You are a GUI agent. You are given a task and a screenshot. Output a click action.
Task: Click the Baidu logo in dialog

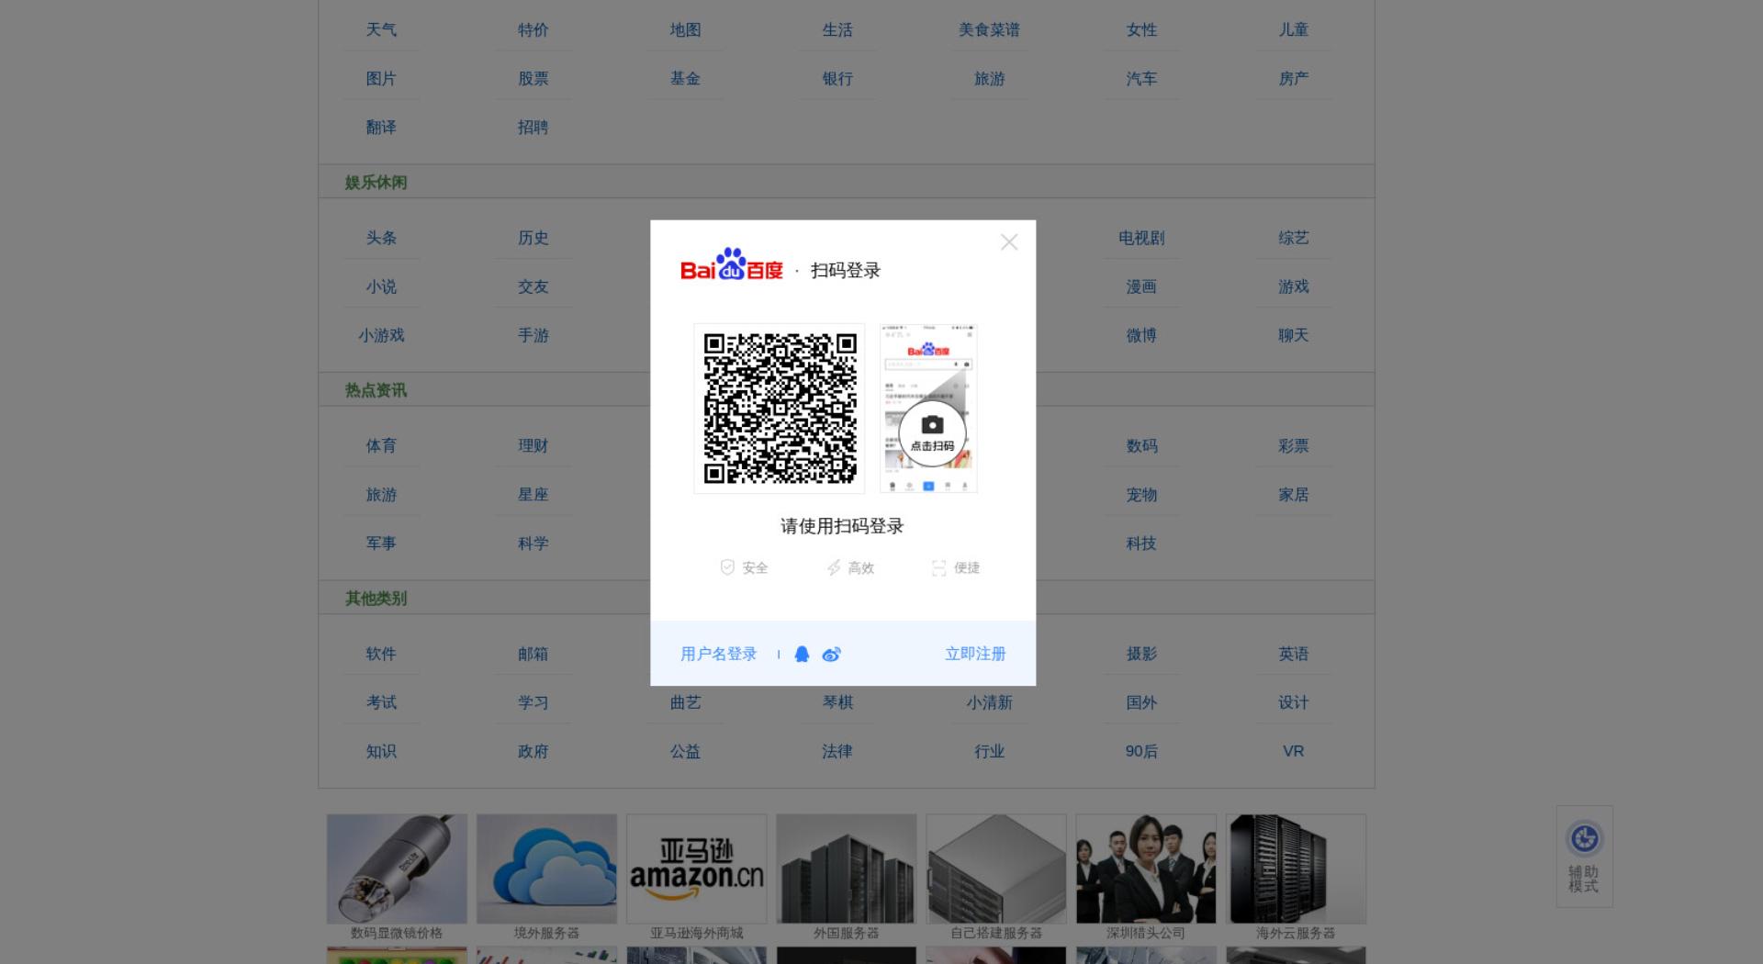tap(731, 264)
